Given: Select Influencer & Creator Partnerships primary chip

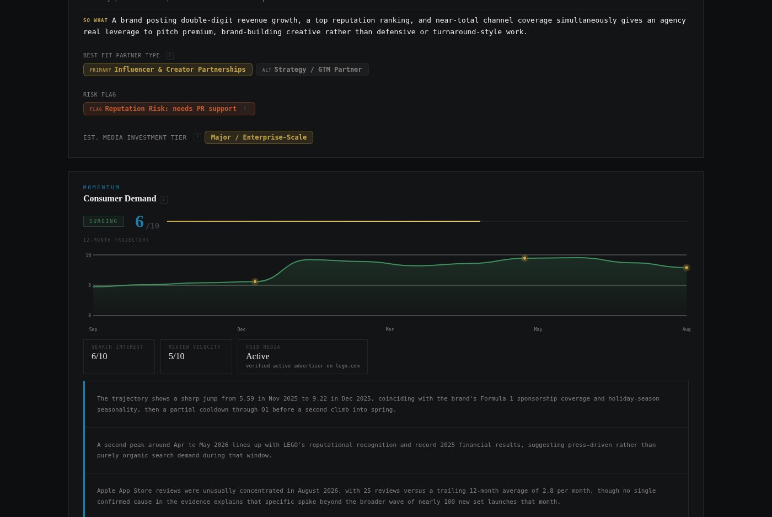Looking at the screenshot, I should point(168,70).
